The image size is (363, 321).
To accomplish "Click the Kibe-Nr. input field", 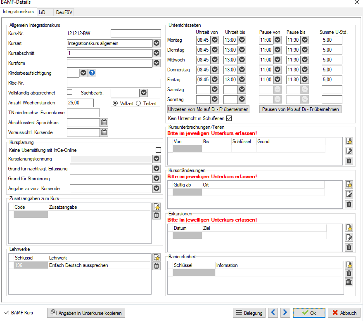I will 114,83.
